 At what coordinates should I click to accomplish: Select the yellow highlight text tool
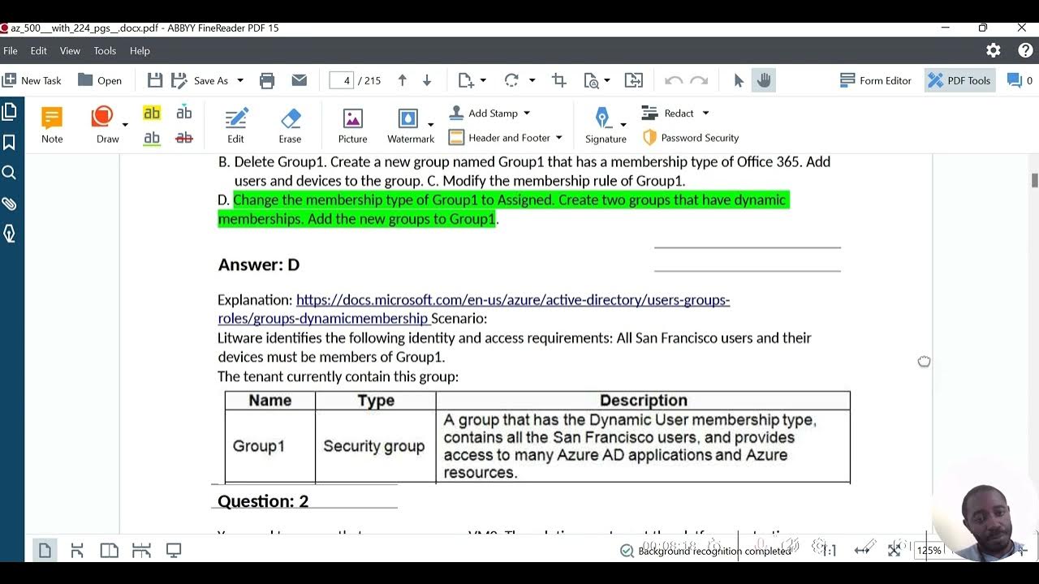coord(152,114)
